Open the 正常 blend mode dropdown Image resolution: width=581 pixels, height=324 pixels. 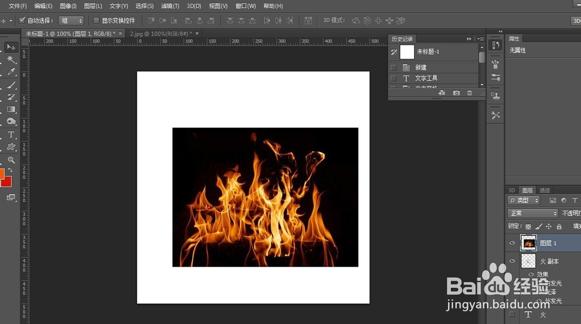point(532,213)
